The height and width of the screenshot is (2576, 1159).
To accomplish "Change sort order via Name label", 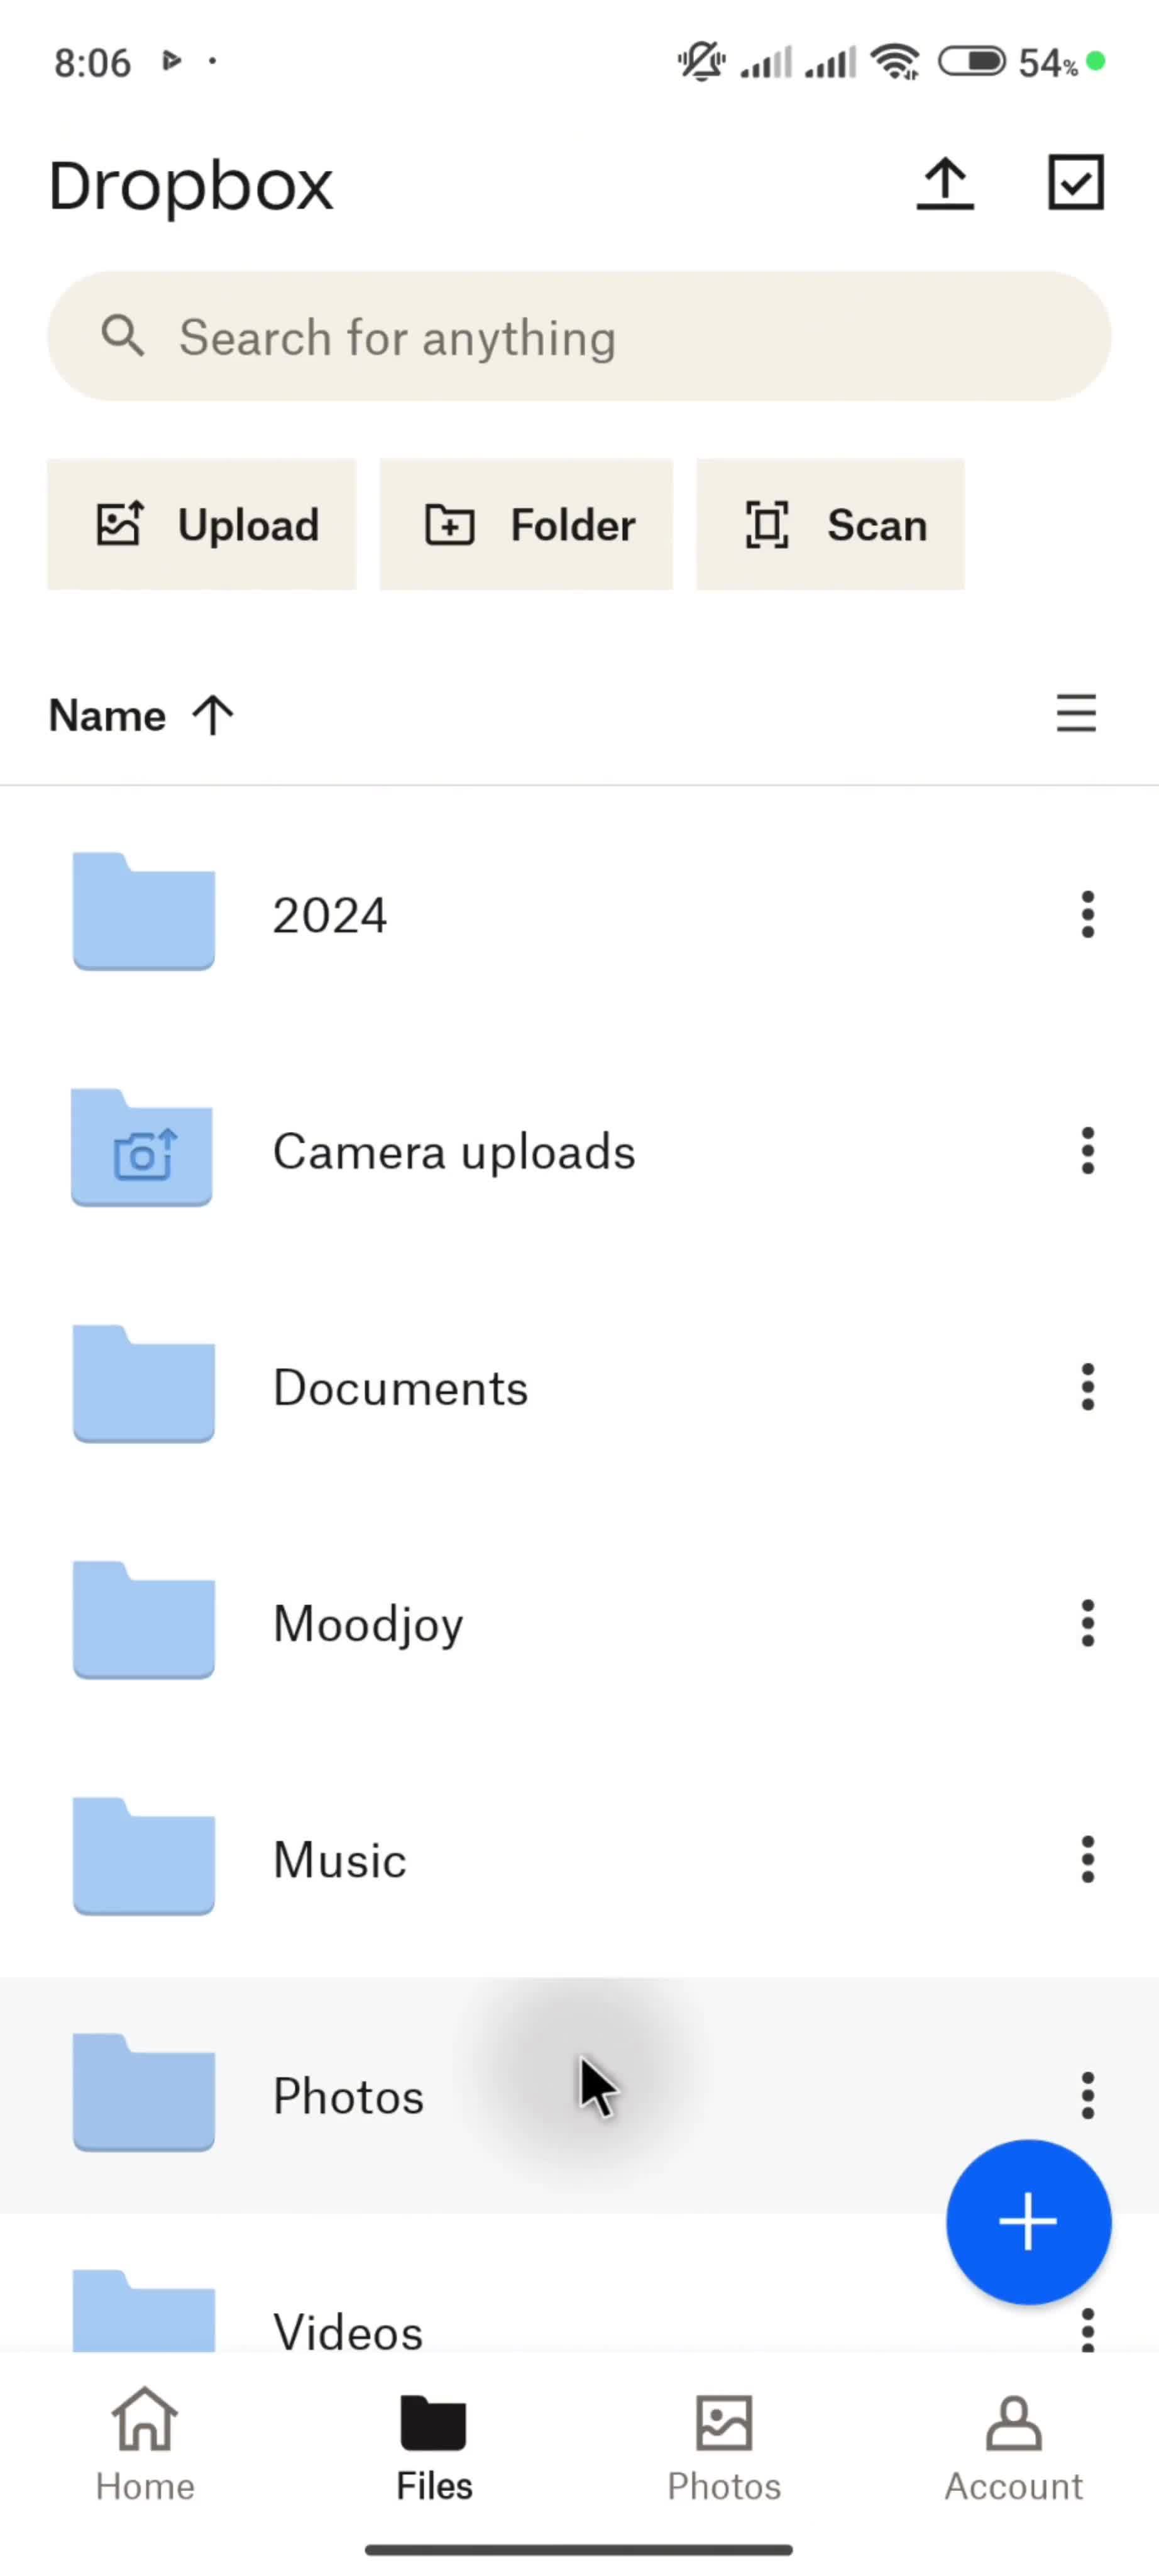I will click(x=107, y=716).
